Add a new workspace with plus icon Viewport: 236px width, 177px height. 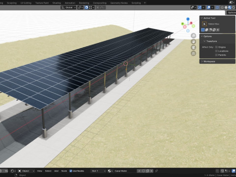pyautogui.click(x=145, y=3)
